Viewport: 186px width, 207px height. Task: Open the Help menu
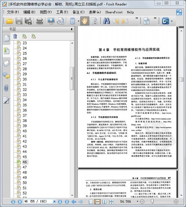(130, 12)
